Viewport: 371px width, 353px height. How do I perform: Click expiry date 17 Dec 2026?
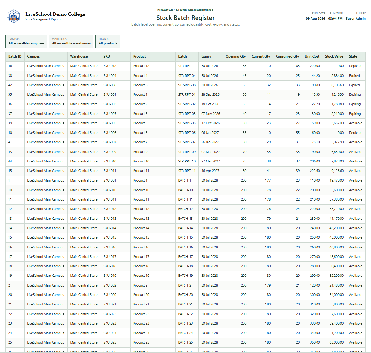coord(210,123)
